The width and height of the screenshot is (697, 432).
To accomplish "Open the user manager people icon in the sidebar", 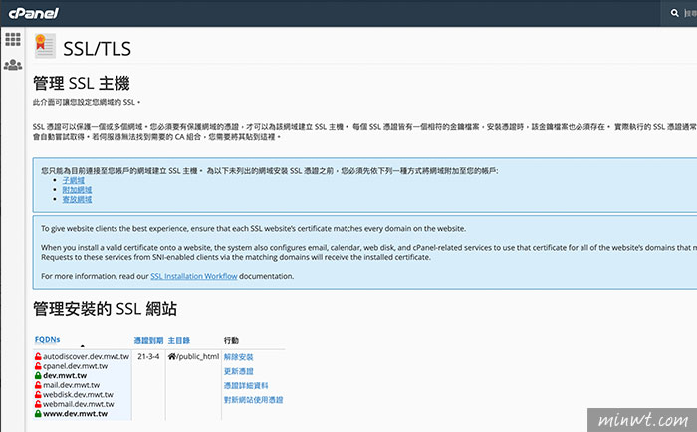I will (x=13, y=65).
